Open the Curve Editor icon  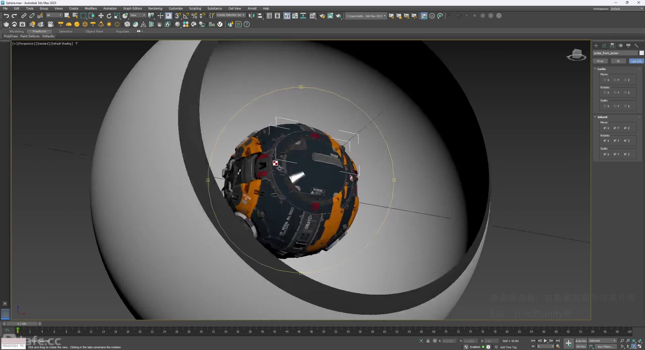click(295, 16)
